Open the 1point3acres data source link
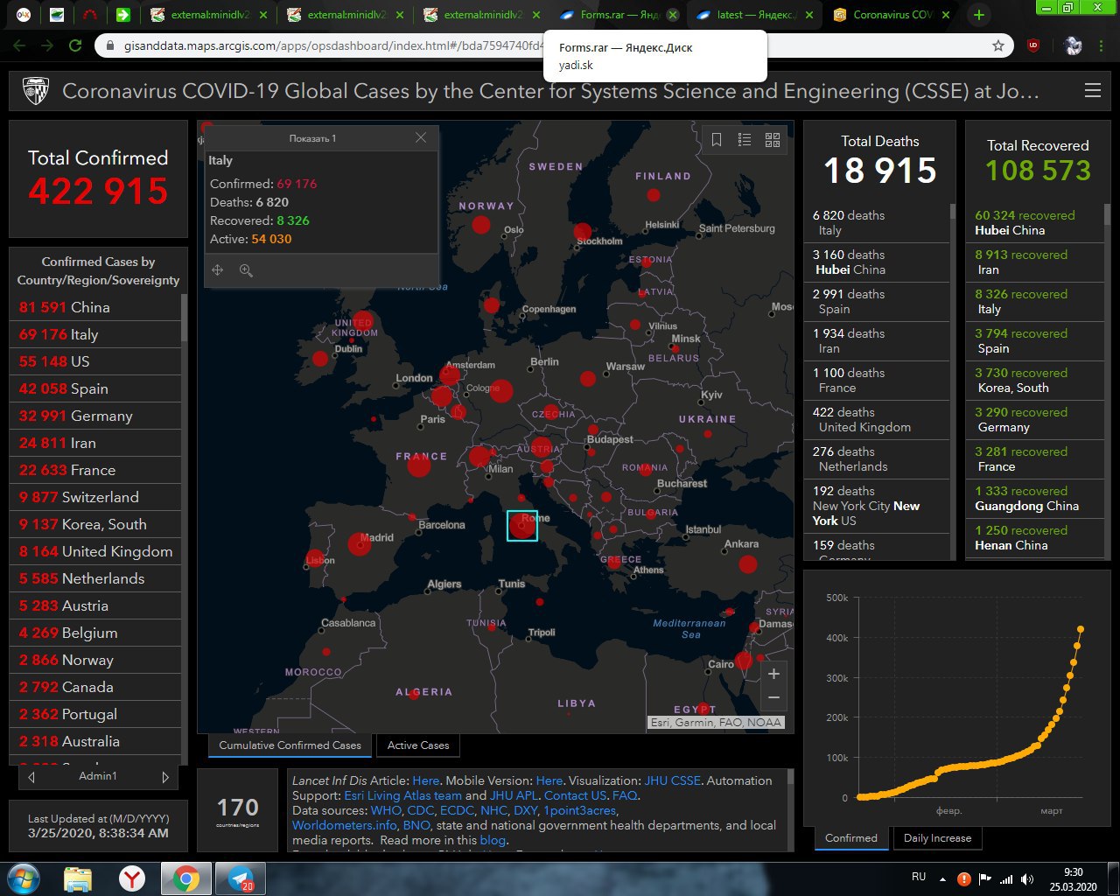The image size is (1120, 896). point(579,810)
